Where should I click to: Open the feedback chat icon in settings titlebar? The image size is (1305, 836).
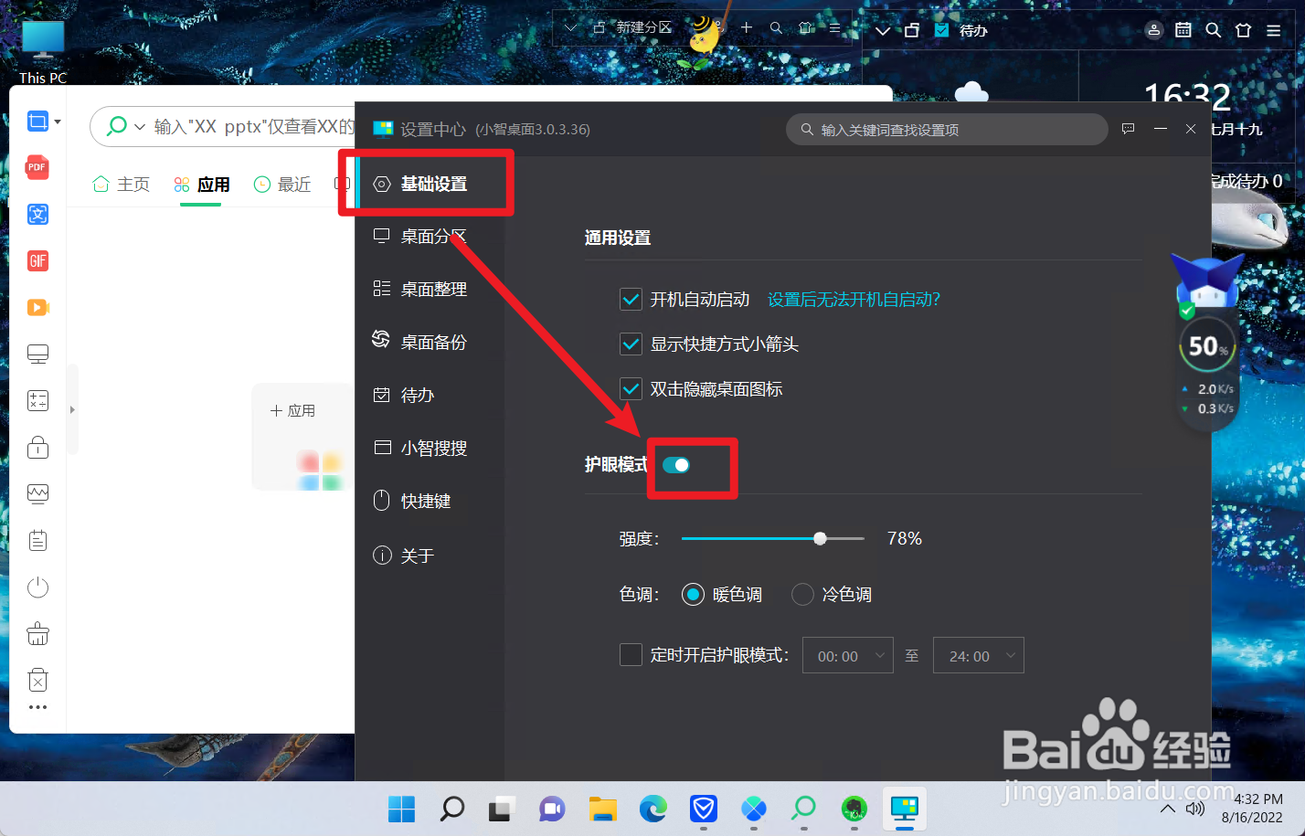point(1129,129)
